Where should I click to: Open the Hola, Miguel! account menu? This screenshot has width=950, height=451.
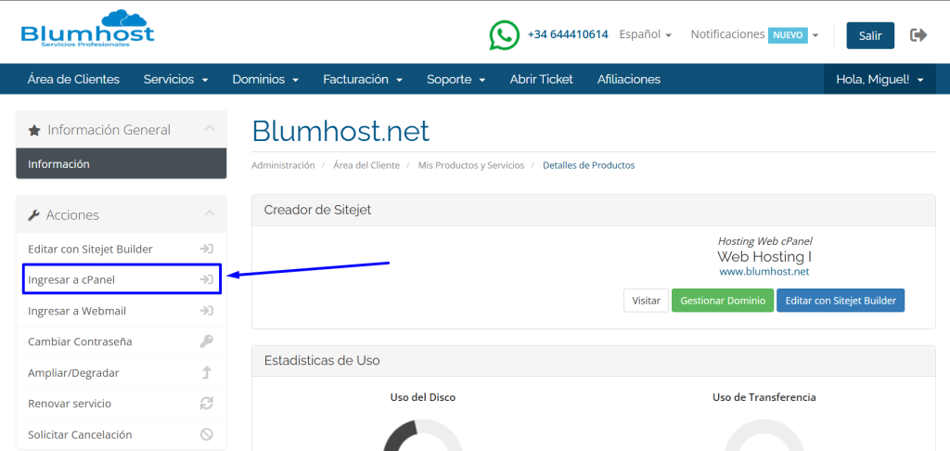pos(879,80)
